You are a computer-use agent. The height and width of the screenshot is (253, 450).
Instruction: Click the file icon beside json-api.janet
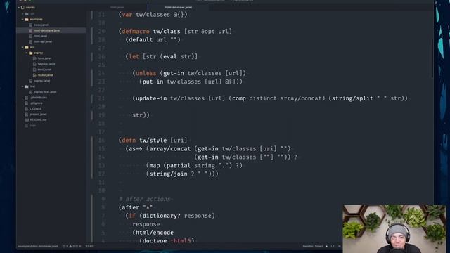30,41
